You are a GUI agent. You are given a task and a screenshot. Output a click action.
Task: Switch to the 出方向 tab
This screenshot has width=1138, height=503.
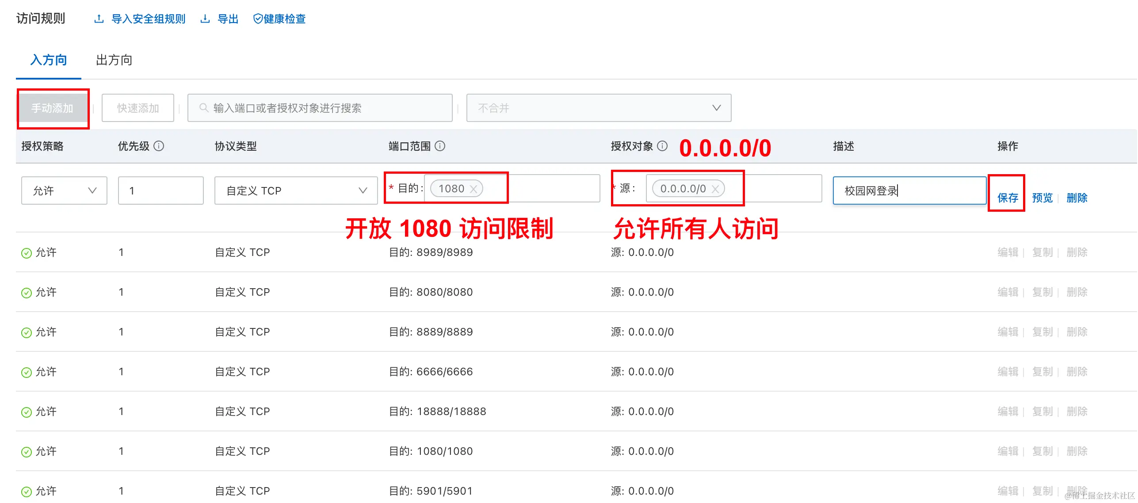click(x=114, y=60)
